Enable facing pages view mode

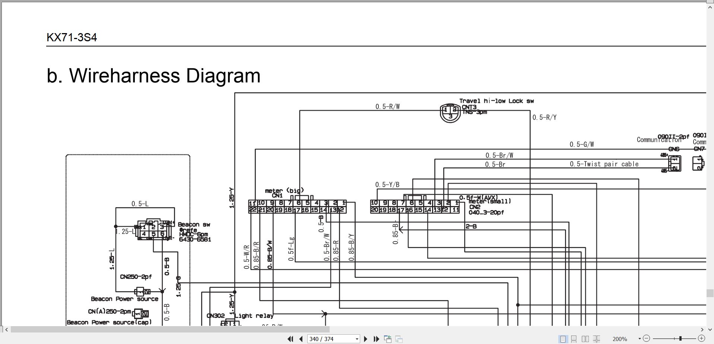[585, 339]
